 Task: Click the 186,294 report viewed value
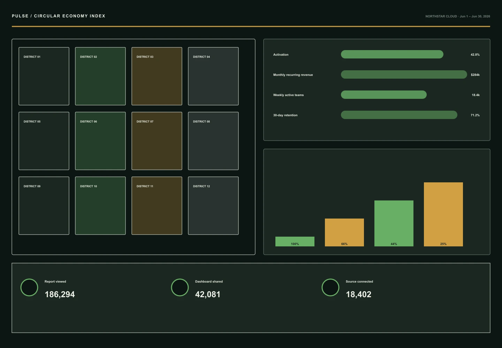(x=60, y=294)
